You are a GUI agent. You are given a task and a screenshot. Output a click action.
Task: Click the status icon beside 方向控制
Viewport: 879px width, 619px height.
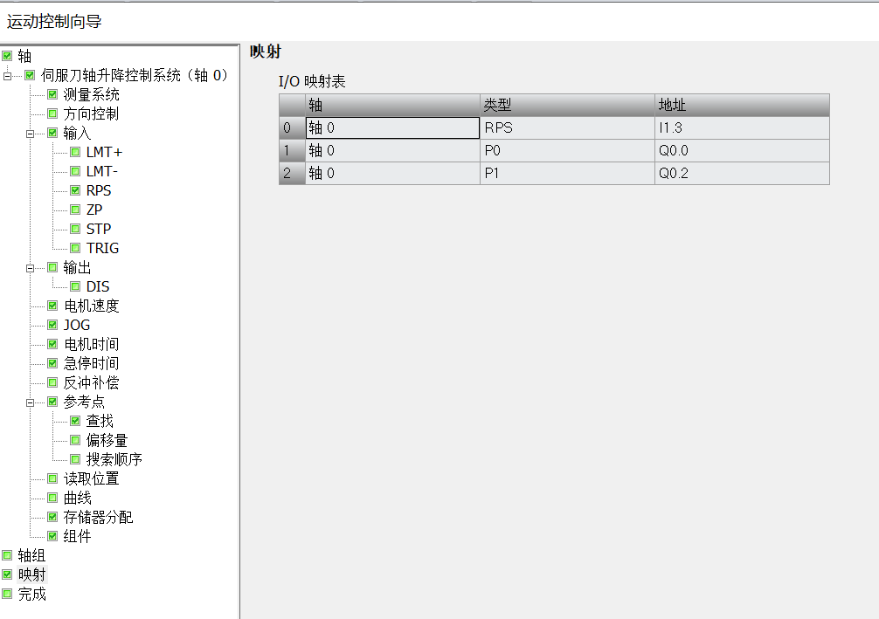52,113
